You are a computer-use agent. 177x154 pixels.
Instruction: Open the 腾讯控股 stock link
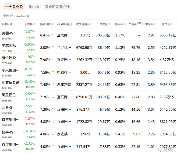pyautogui.click(x=9, y=58)
